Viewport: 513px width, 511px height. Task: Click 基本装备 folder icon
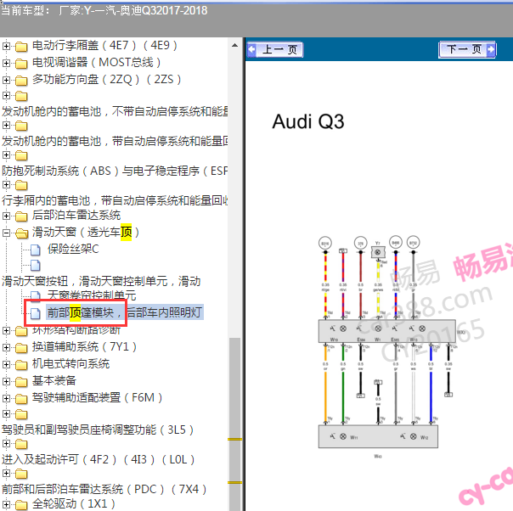coord(21,382)
